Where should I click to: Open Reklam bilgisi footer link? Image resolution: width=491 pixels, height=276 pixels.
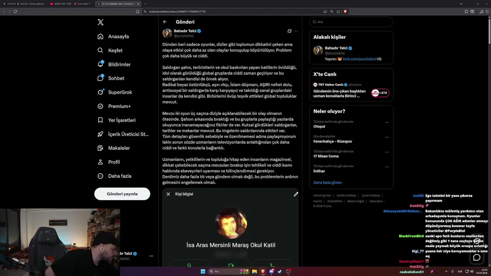coord(356,201)
